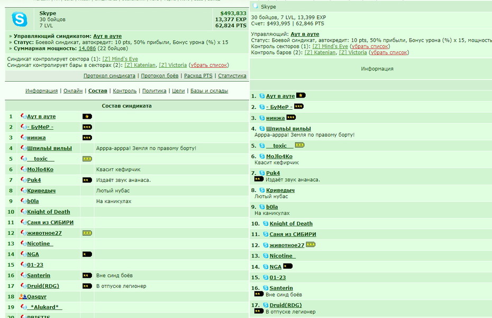
Task: Click the small Skype icon in right panel header
Action: click(x=256, y=6)
